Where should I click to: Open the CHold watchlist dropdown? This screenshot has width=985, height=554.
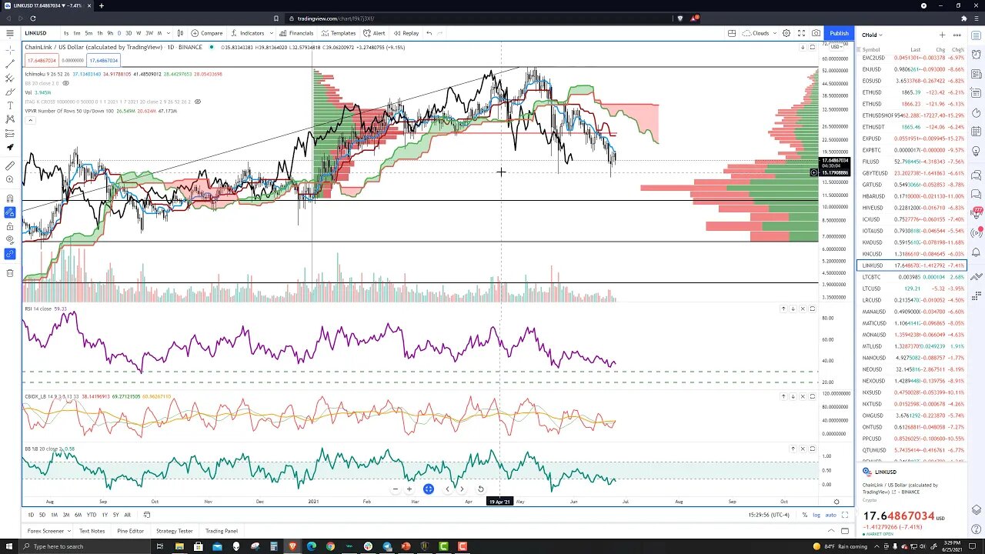pos(872,35)
